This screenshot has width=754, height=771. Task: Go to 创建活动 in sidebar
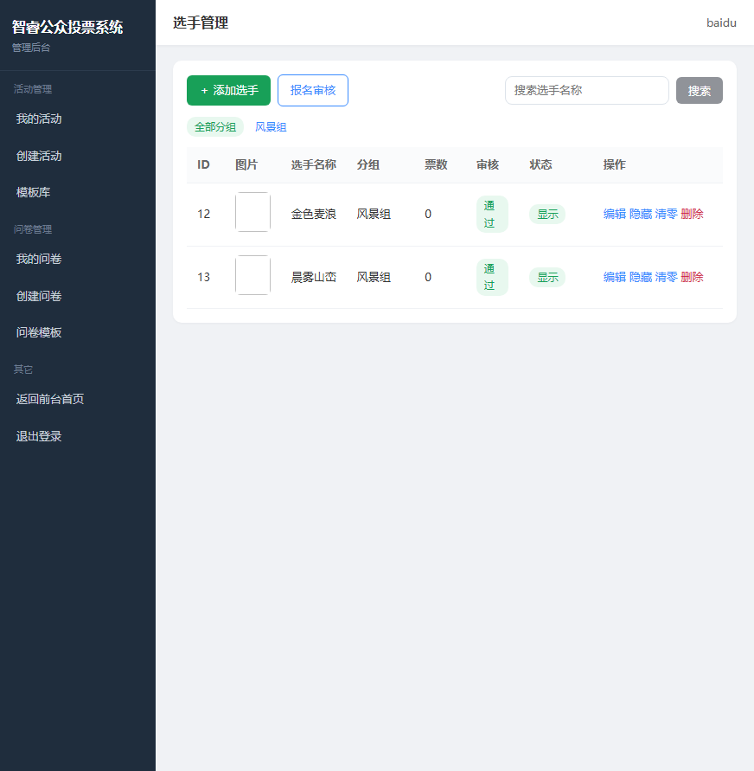[x=39, y=156]
